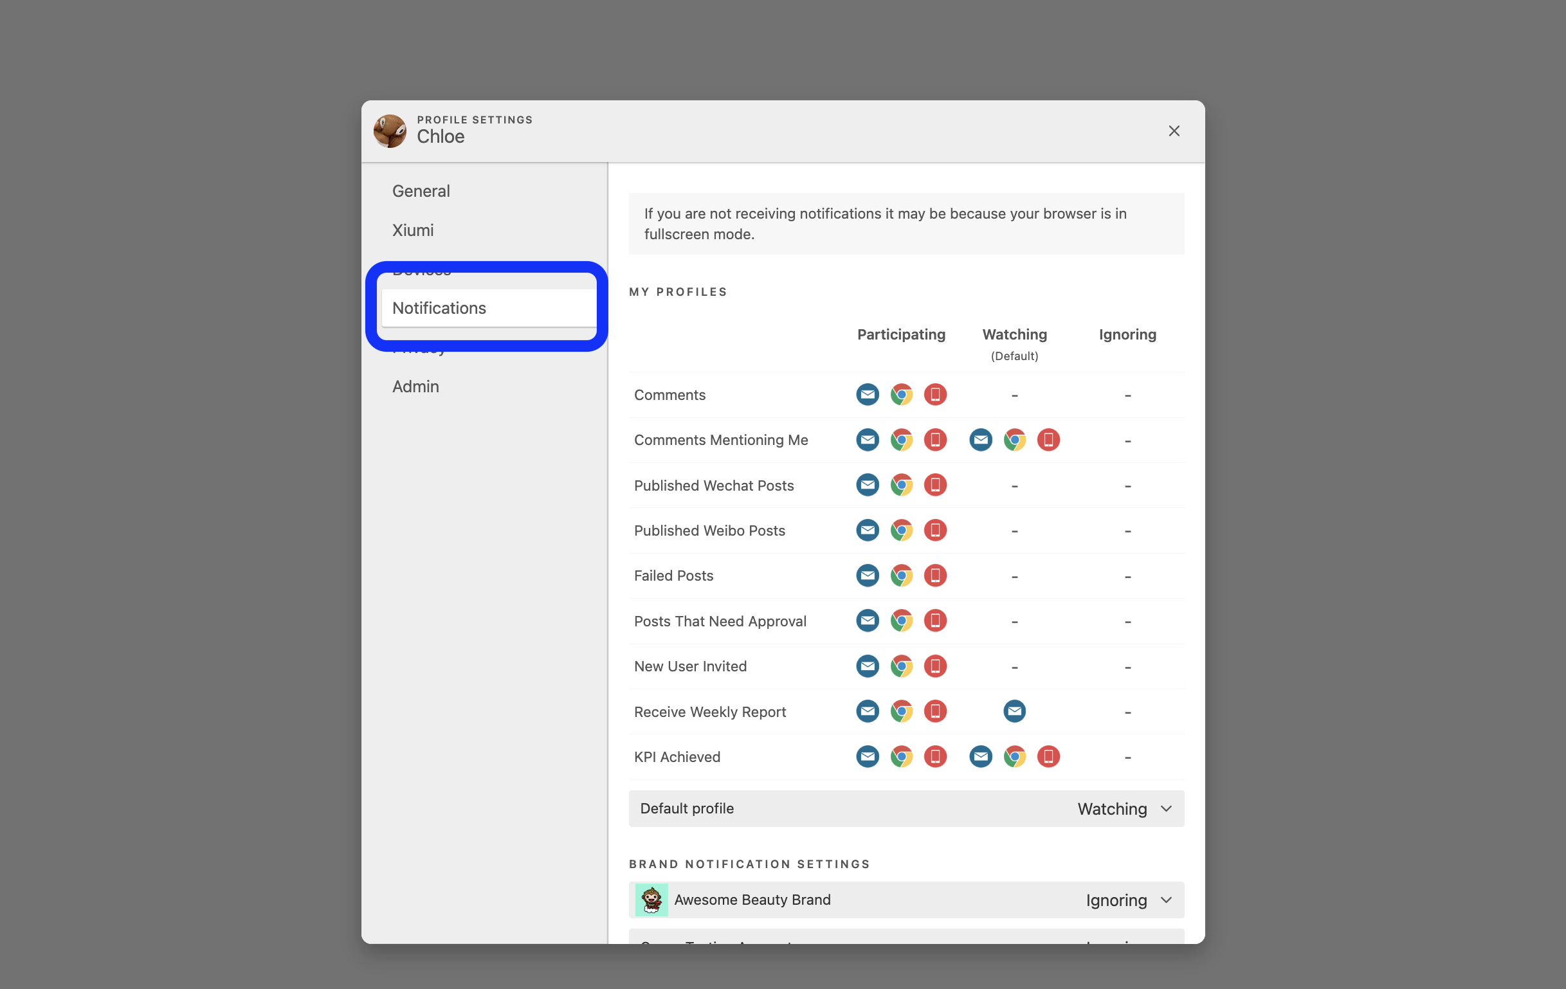This screenshot has height=989, width=1566.
Task: Toggle Watching mobile icon for Comments Mentioning Me
Action: click(x=1048, y=440)
